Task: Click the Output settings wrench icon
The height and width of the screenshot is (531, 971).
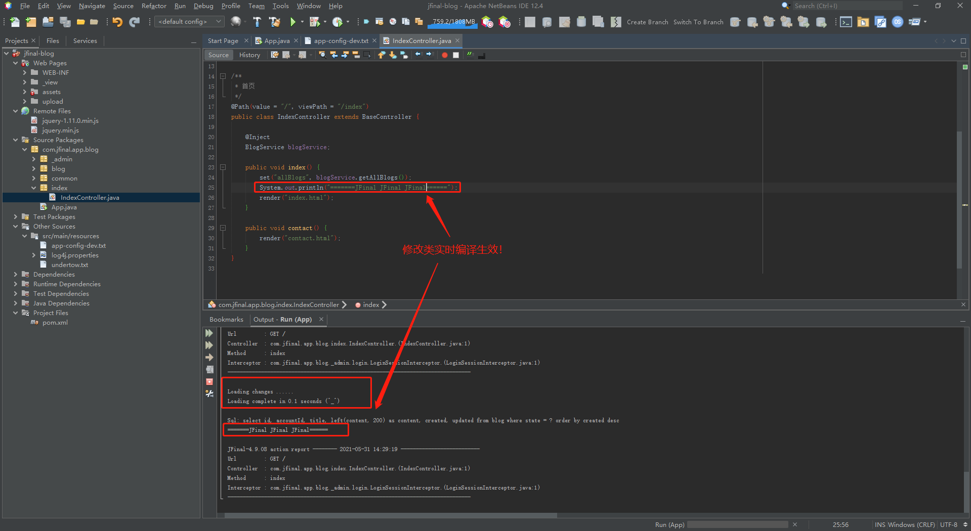Action: [209, 394]
